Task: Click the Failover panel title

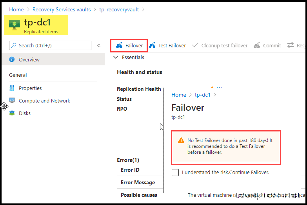Action: click(x=188, y=108)
